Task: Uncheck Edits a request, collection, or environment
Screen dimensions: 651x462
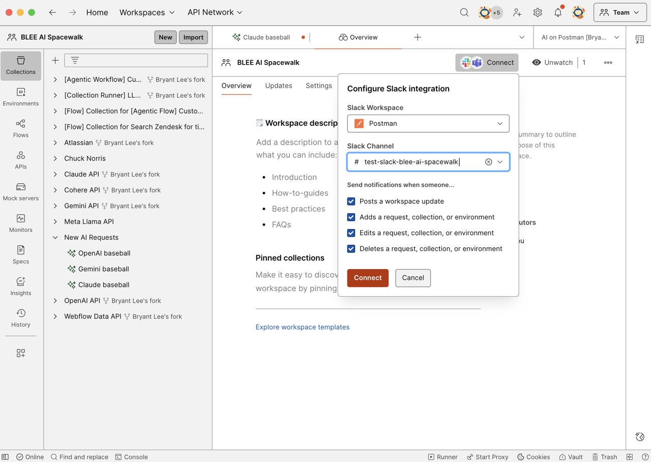Action: point(351,233)
